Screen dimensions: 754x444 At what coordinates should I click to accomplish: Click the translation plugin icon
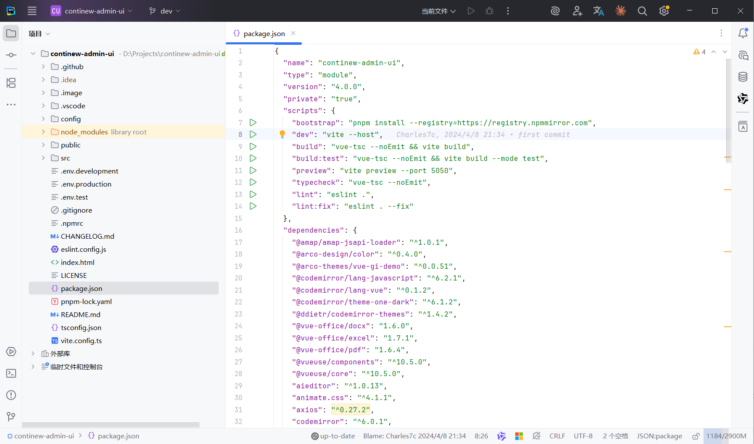(x=599, y=11)
